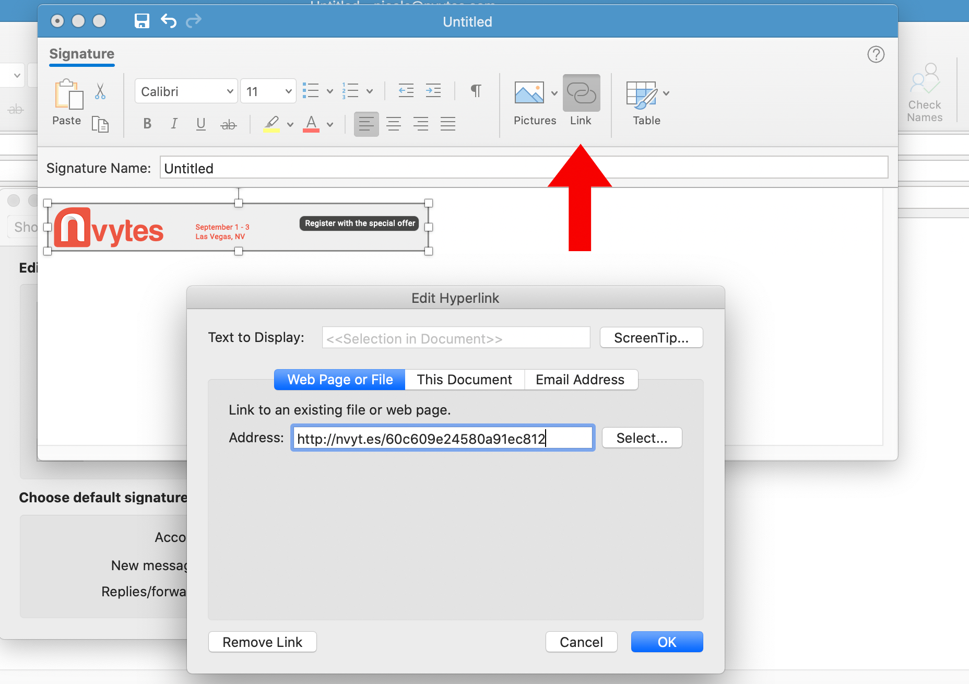
Task: Click the Paste clipboard icon
Action: [68, 95]
